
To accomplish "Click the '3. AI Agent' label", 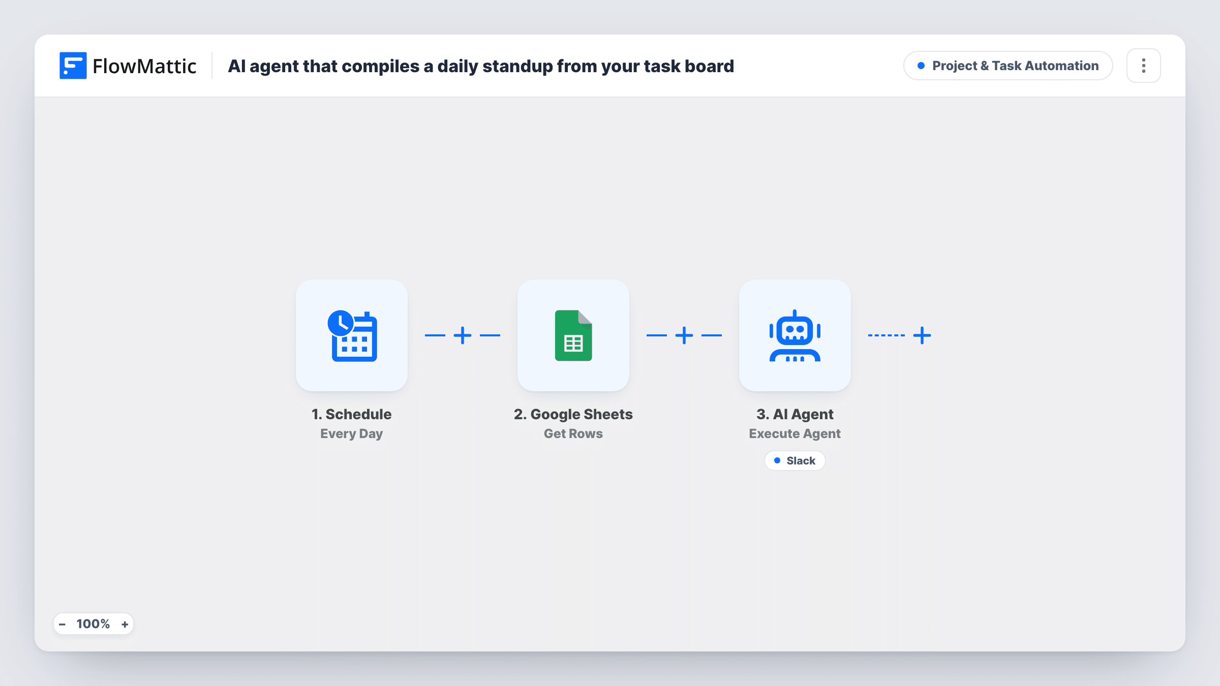I will click(x=795, y=414).
